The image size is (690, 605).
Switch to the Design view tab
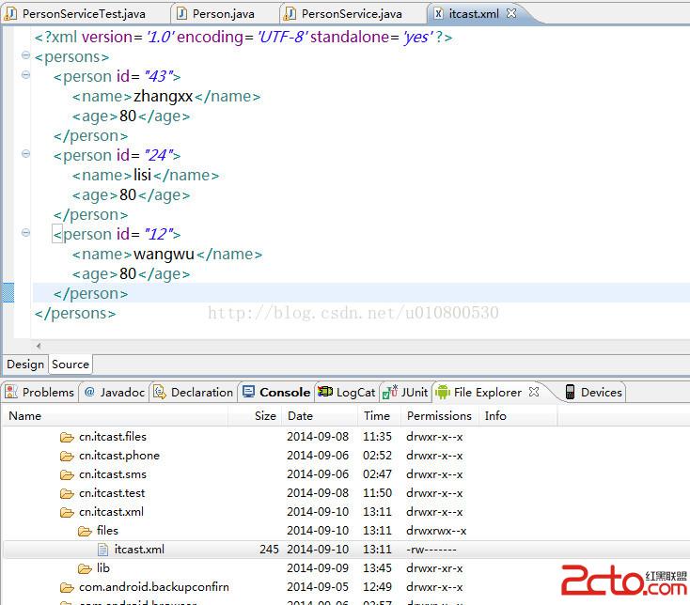pos(25,365)
